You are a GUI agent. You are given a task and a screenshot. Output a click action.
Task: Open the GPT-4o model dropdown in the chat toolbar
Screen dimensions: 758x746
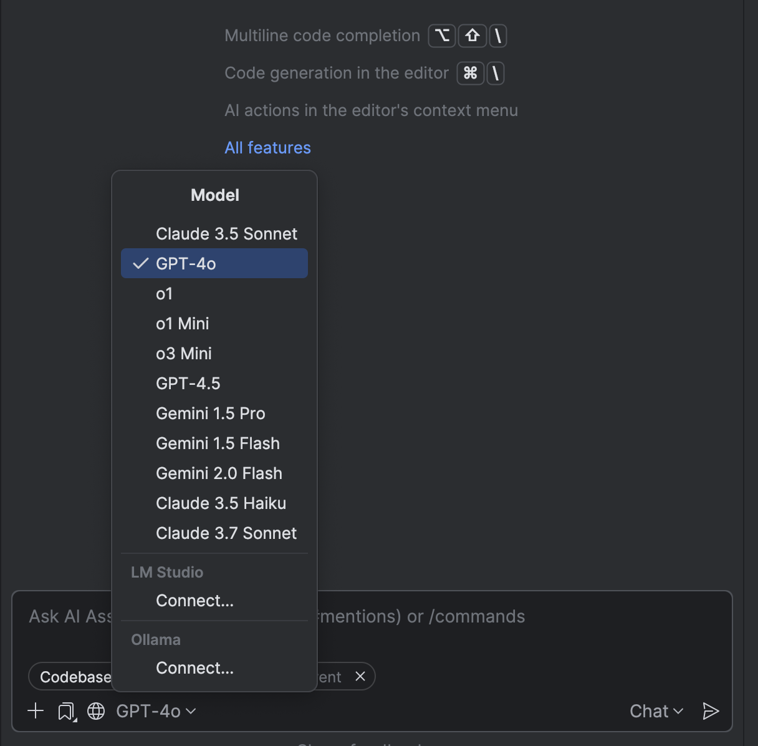coord(156,710)
